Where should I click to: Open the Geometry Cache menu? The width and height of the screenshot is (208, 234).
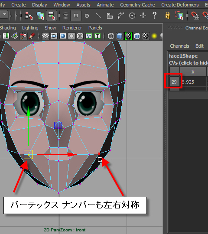tap(137, 5)
